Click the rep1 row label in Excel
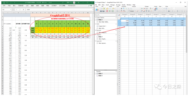 pos(33,28)
